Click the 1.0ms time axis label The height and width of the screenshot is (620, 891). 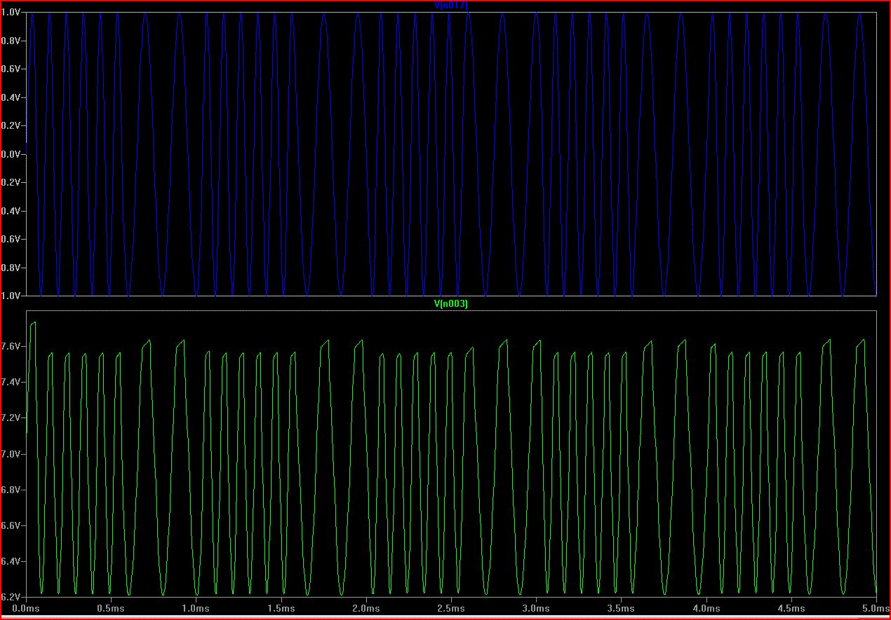[196, 608]
